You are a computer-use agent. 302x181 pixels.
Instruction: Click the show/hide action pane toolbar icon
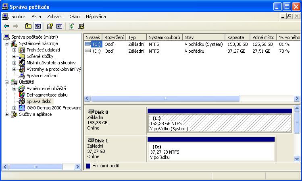[59, 26]
